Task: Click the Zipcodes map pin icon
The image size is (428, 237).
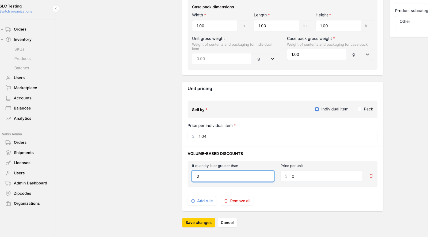Action: (x=8, y=193)
